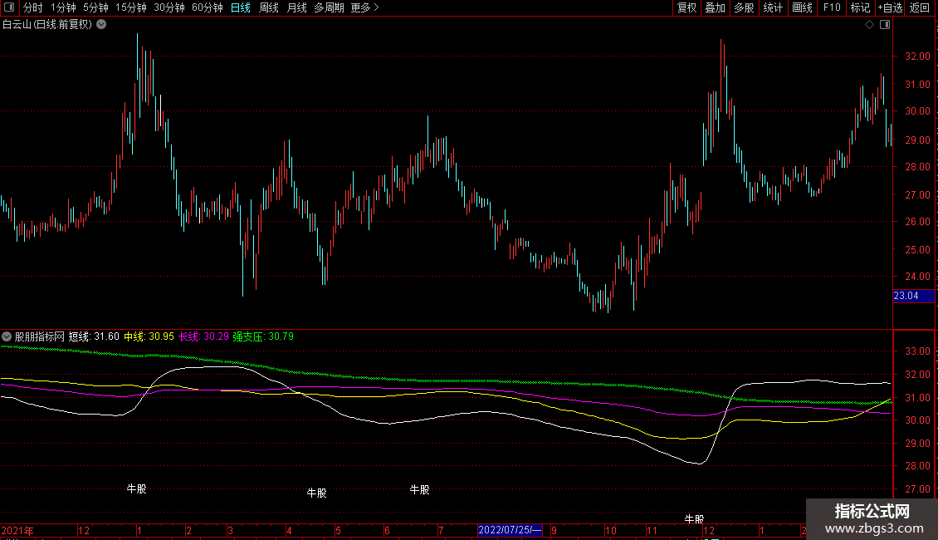Open the 多股 multi-stock view
The height and width of the screenshot is (540, 938).
pos(744,7)
